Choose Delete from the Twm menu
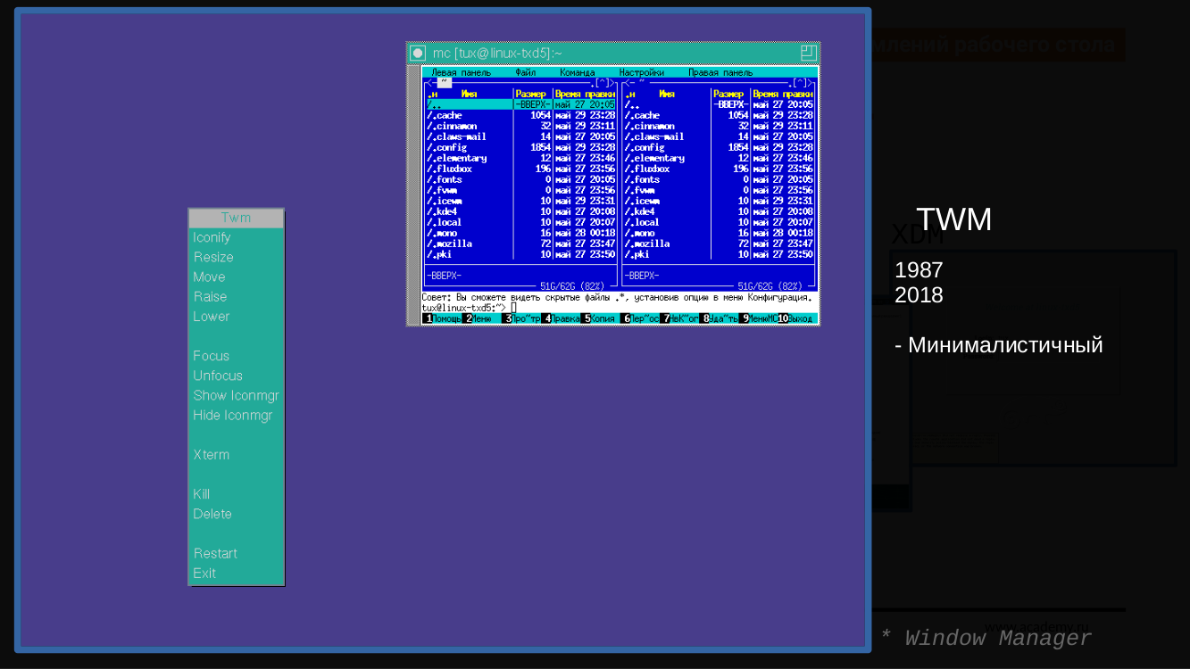Screen dimensions: 1190x669 click(x=237, y=514)
